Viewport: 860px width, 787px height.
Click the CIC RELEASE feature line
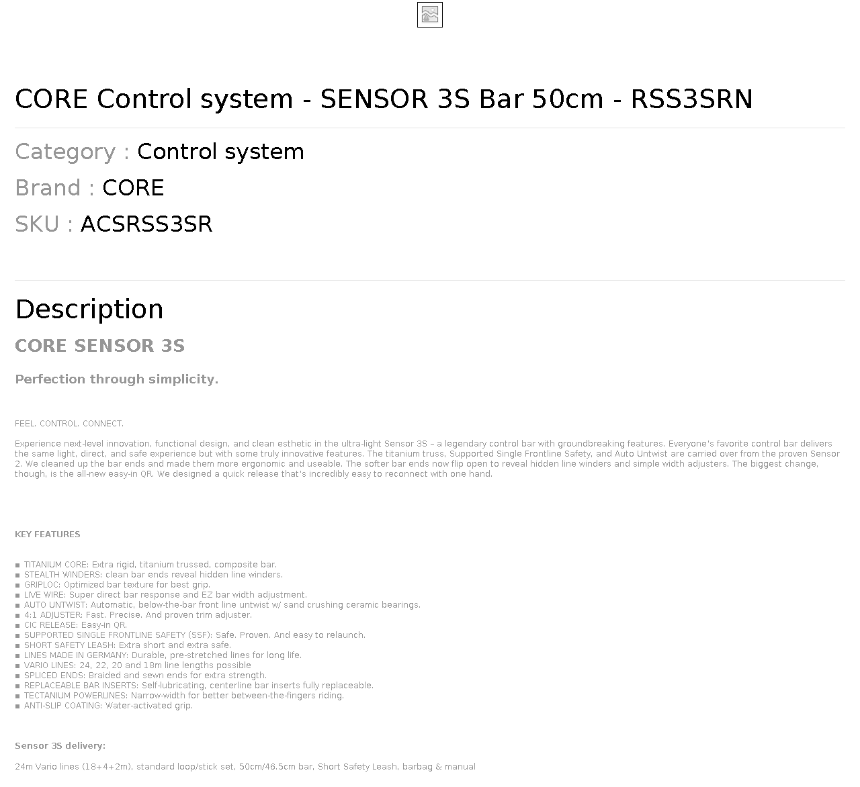point(71,625)
